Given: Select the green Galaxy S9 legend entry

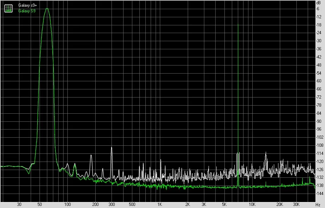Looking at the screenshot, I should [x=27, y=11].
